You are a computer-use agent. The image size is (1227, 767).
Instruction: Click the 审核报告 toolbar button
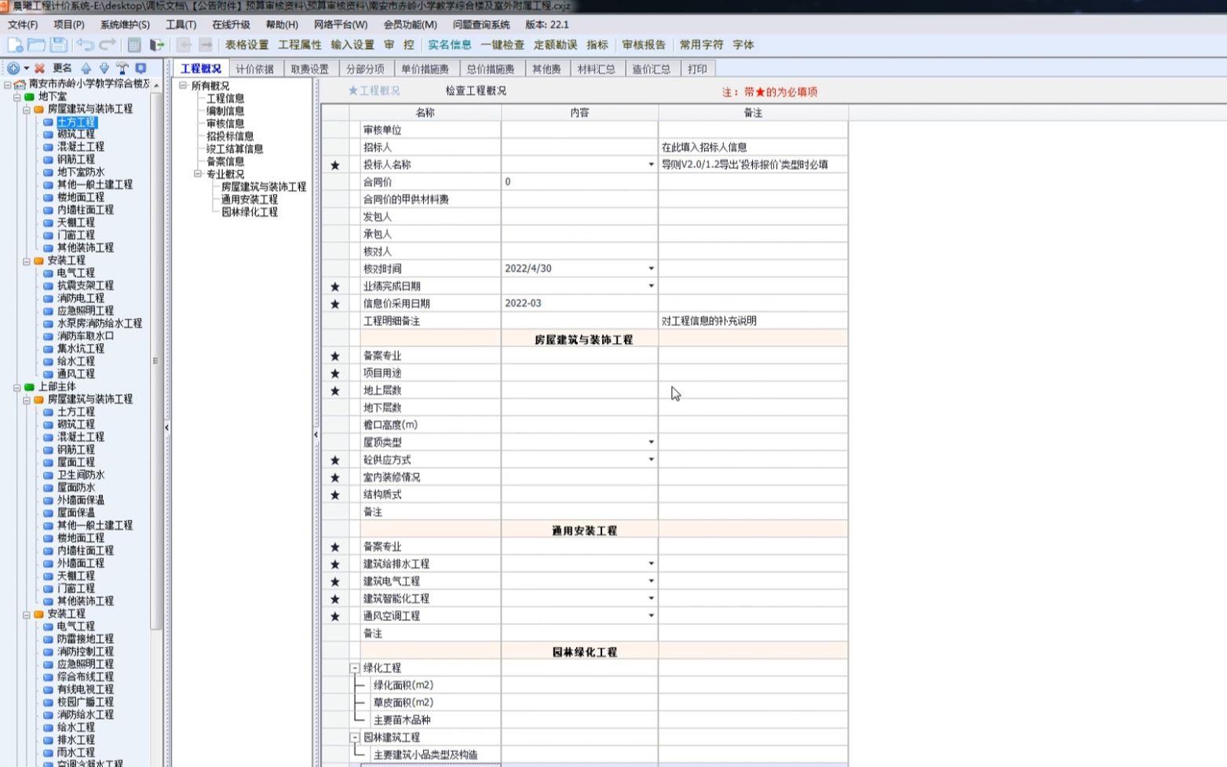click(x=644, y=46)
